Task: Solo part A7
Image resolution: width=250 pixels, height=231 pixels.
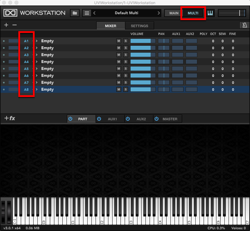Action: [126, 82]
